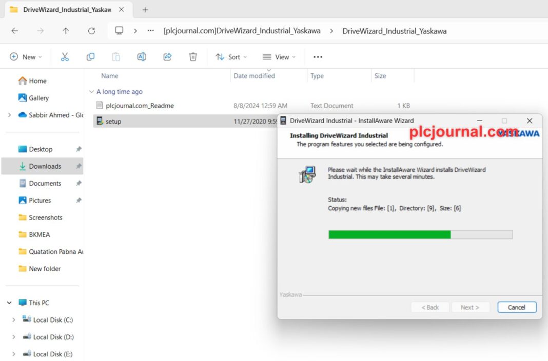Screen dimensions: 548x361
Task: Expand Local Disk (C:) in sidebar
Action: tap(14, 320)
